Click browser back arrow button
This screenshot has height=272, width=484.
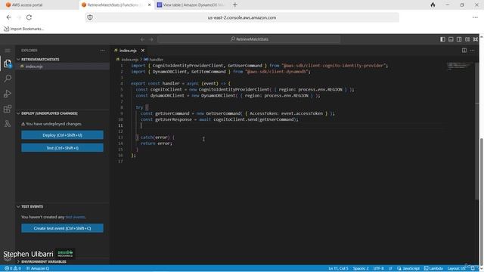coord(8,17)
